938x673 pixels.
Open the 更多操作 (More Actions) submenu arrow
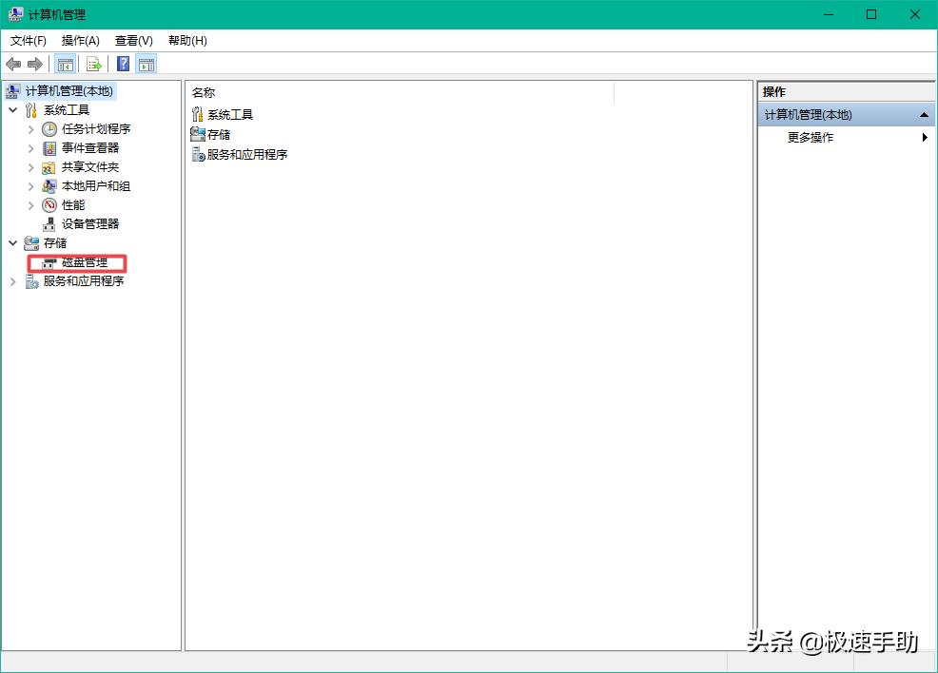(922, 137)
